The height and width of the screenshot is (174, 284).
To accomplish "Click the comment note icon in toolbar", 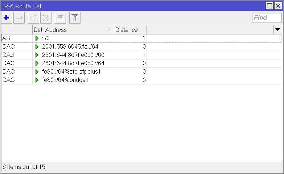I will click(x=60, y=18).
